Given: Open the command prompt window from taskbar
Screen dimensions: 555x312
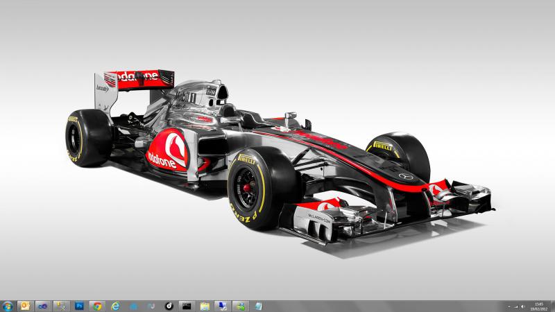Looking at the screenshot, I should pyautogui.click(x=187, y=306).
